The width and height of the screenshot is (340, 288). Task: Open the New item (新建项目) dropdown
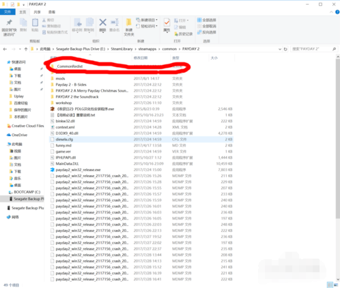[147, 20]
